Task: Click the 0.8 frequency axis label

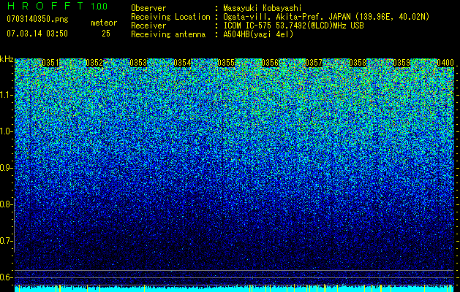Action: tap(6, 204)
